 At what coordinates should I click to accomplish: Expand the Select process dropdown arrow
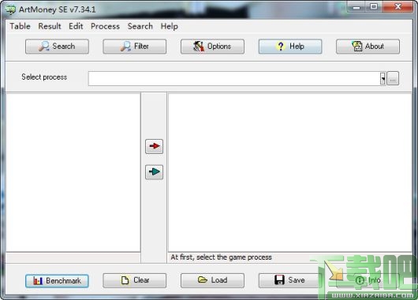pos(383,78)
